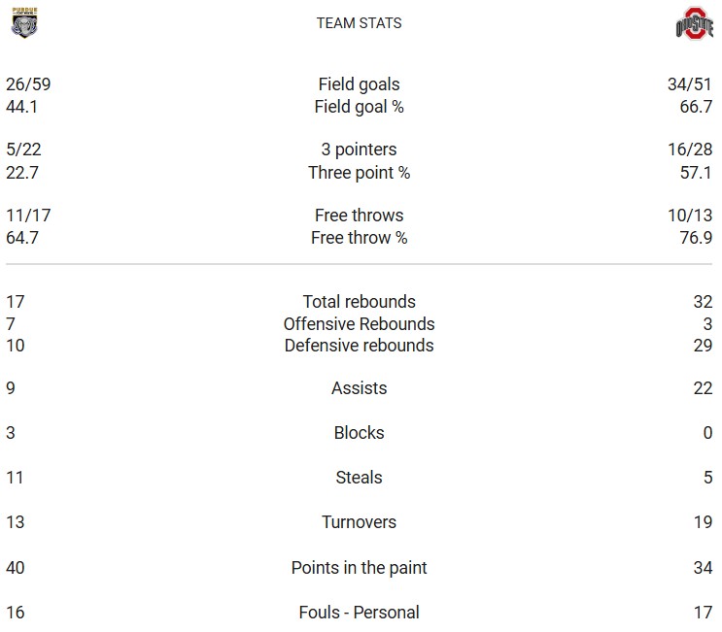This screenshot has width=722, height=632.
Task: Click the Blocks stat label
Action: pyautogui.click(x=359, y=433)
